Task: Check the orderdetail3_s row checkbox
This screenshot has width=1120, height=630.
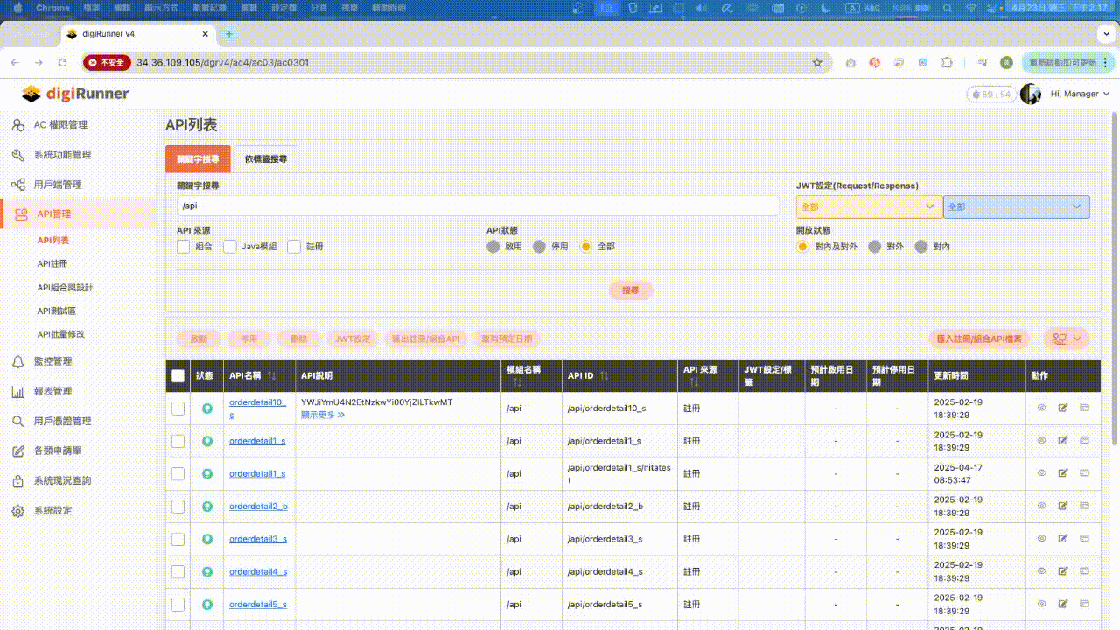Action: (178, 539)
